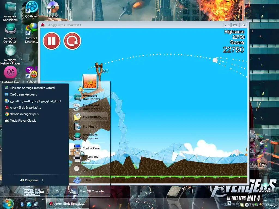The height and width of the screenshot is (209, 279).
Task: Open the Arabic-titled programs disc entry
Action: [33, 101]
